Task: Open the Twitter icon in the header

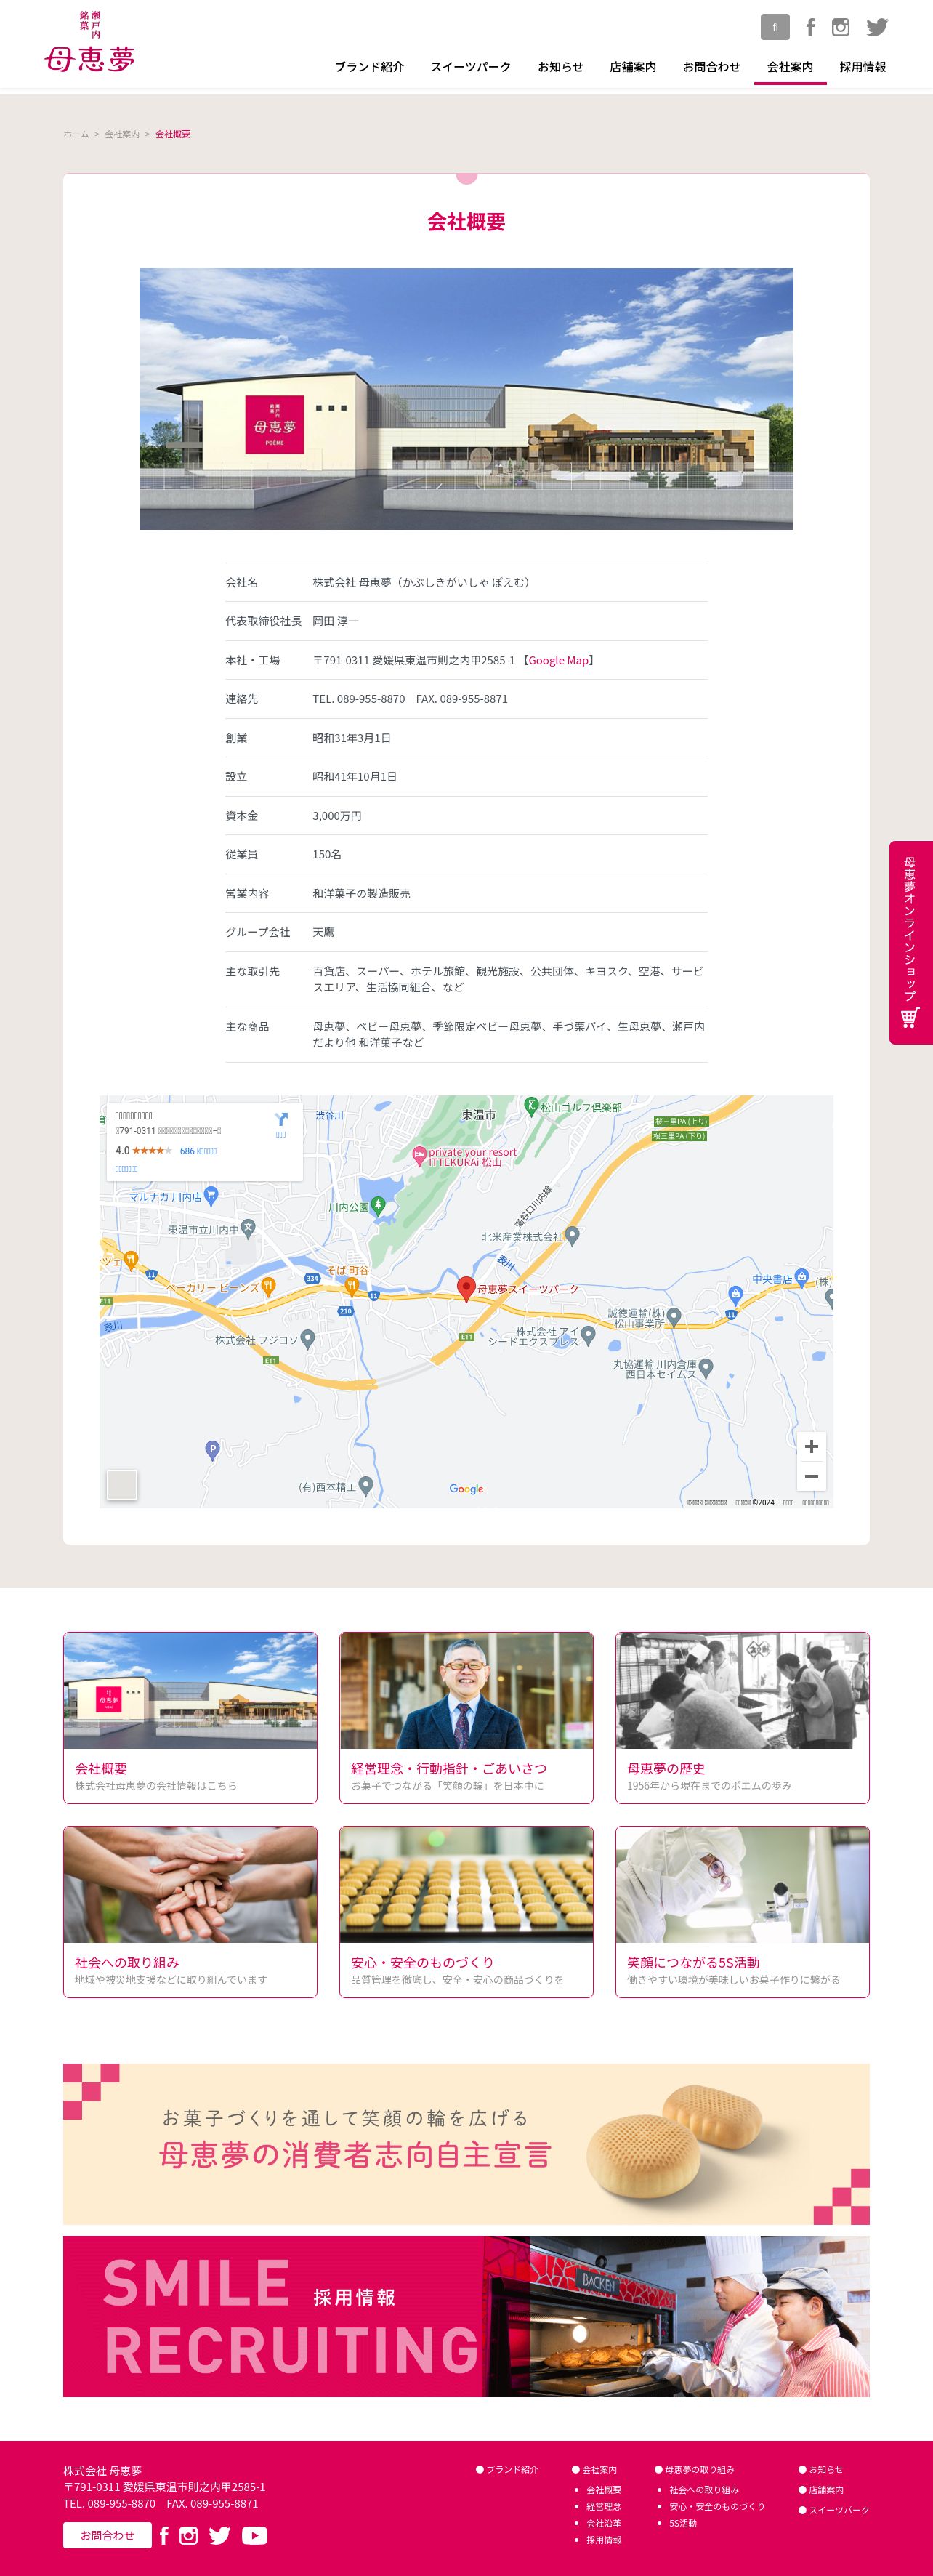Action: [x=877, y=27]
